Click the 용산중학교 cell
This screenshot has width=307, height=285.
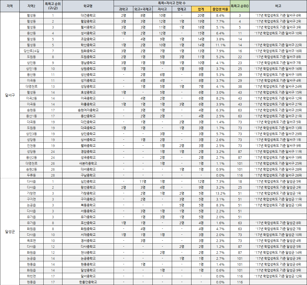click(88, 116)
